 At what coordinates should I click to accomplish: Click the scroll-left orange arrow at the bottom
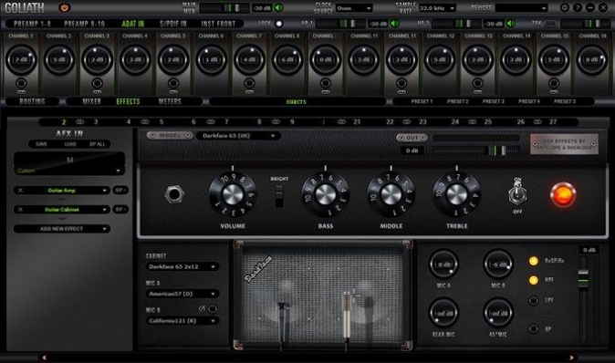45,358
